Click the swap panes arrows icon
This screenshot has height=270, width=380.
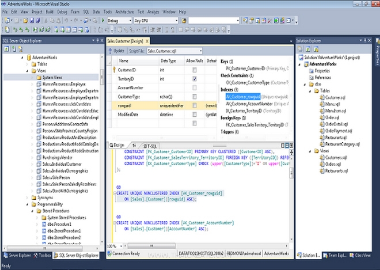[x=134, y=145]
